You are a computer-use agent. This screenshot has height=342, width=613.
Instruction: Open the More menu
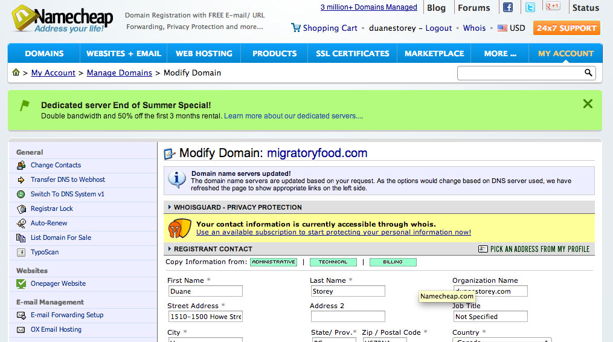[500, 54]
